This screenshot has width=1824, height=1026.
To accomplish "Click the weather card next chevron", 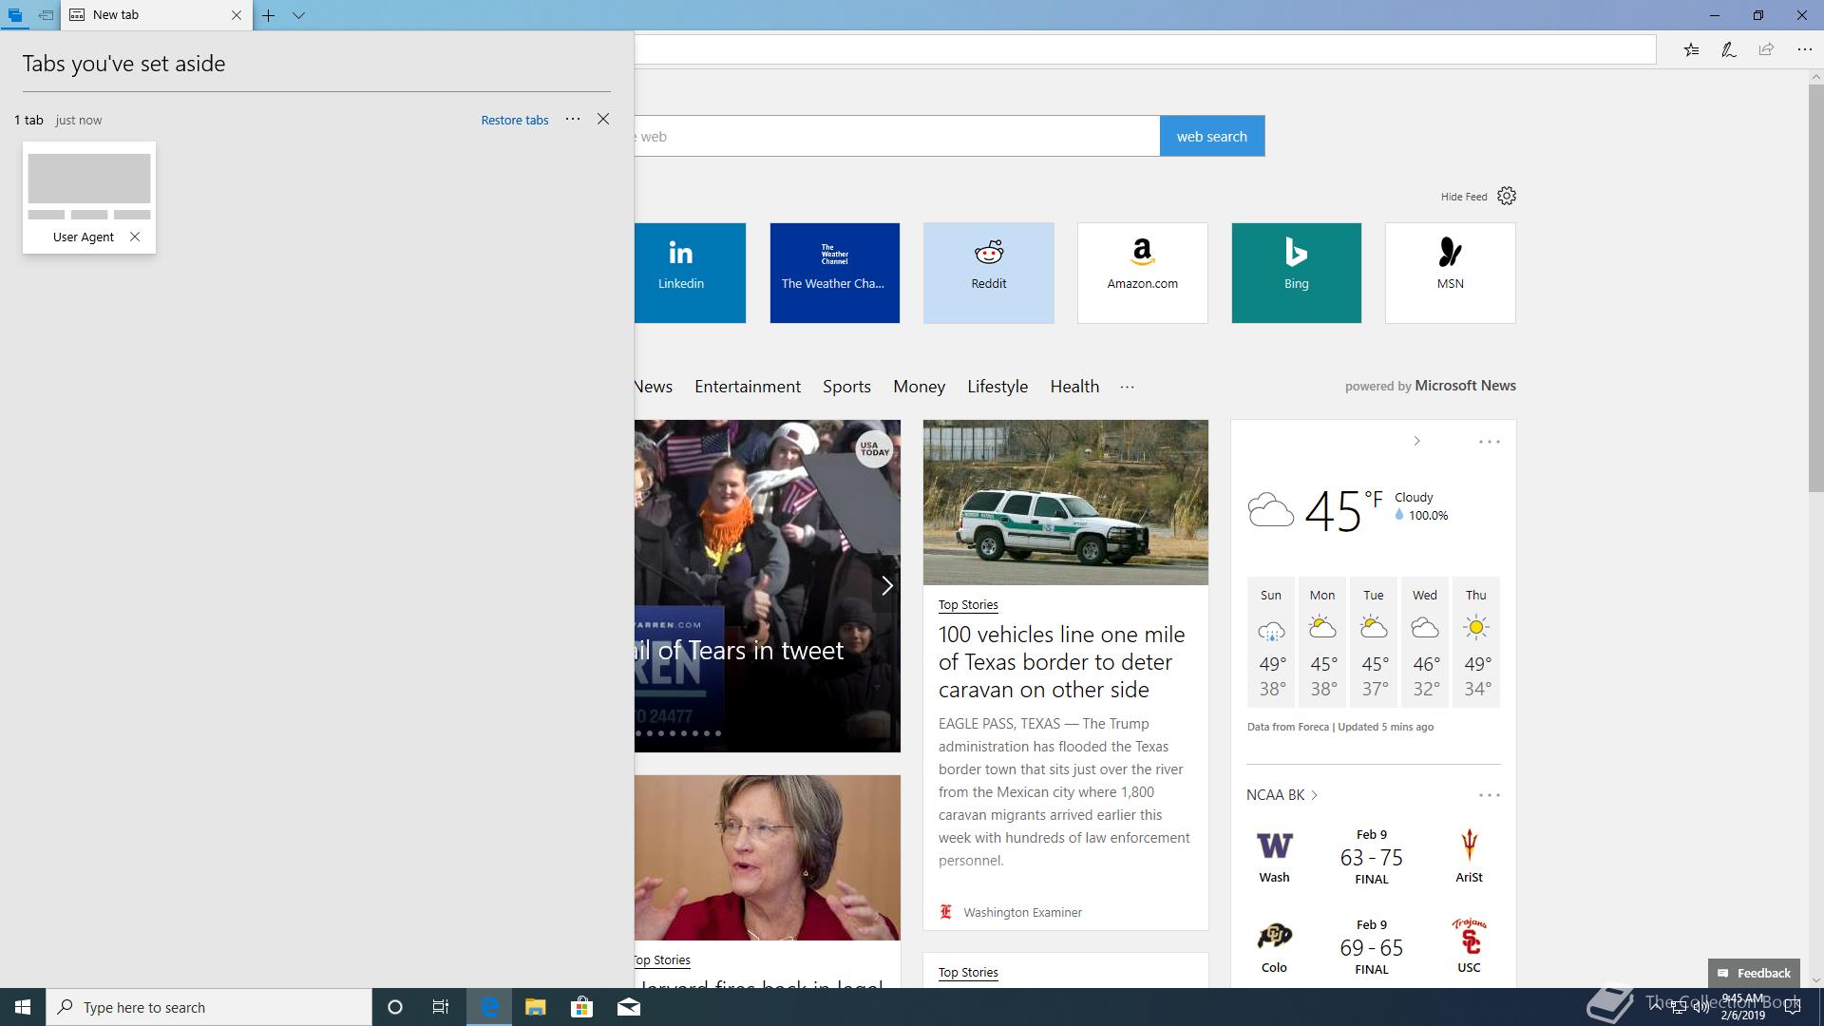I will pos(1416,441).
